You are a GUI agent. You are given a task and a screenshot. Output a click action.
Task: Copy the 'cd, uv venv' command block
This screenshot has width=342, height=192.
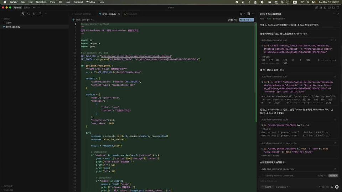335,169
